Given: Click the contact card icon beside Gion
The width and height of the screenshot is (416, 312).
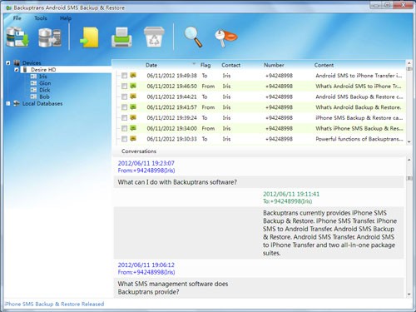Looking at the screenshot, I should point(33,83).
